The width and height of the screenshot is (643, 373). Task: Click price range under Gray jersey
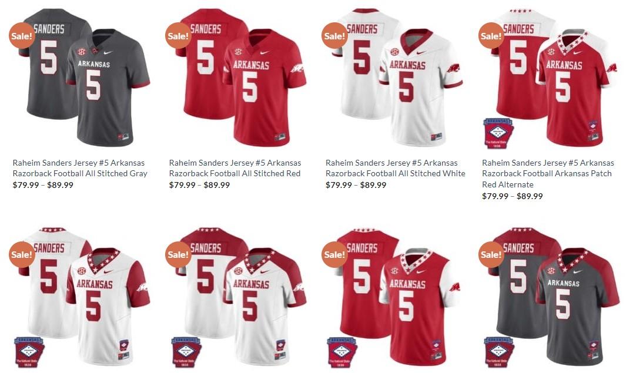tap(43, 185)
